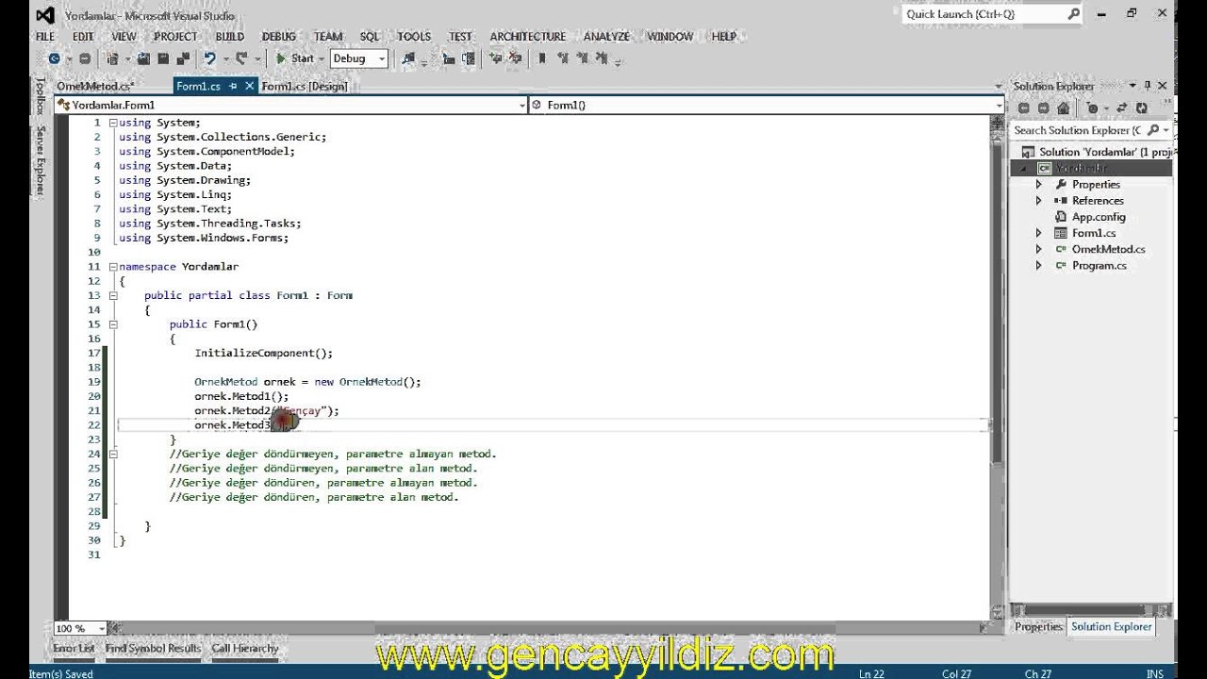Refresh the Solution Explorer view

(x=1141, y=108)
